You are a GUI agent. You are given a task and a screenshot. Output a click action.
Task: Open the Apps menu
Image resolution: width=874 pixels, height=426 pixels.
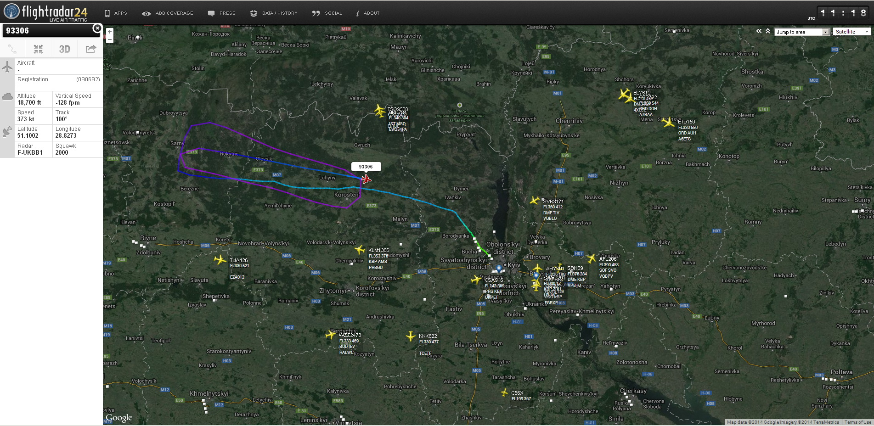[116, 13]
